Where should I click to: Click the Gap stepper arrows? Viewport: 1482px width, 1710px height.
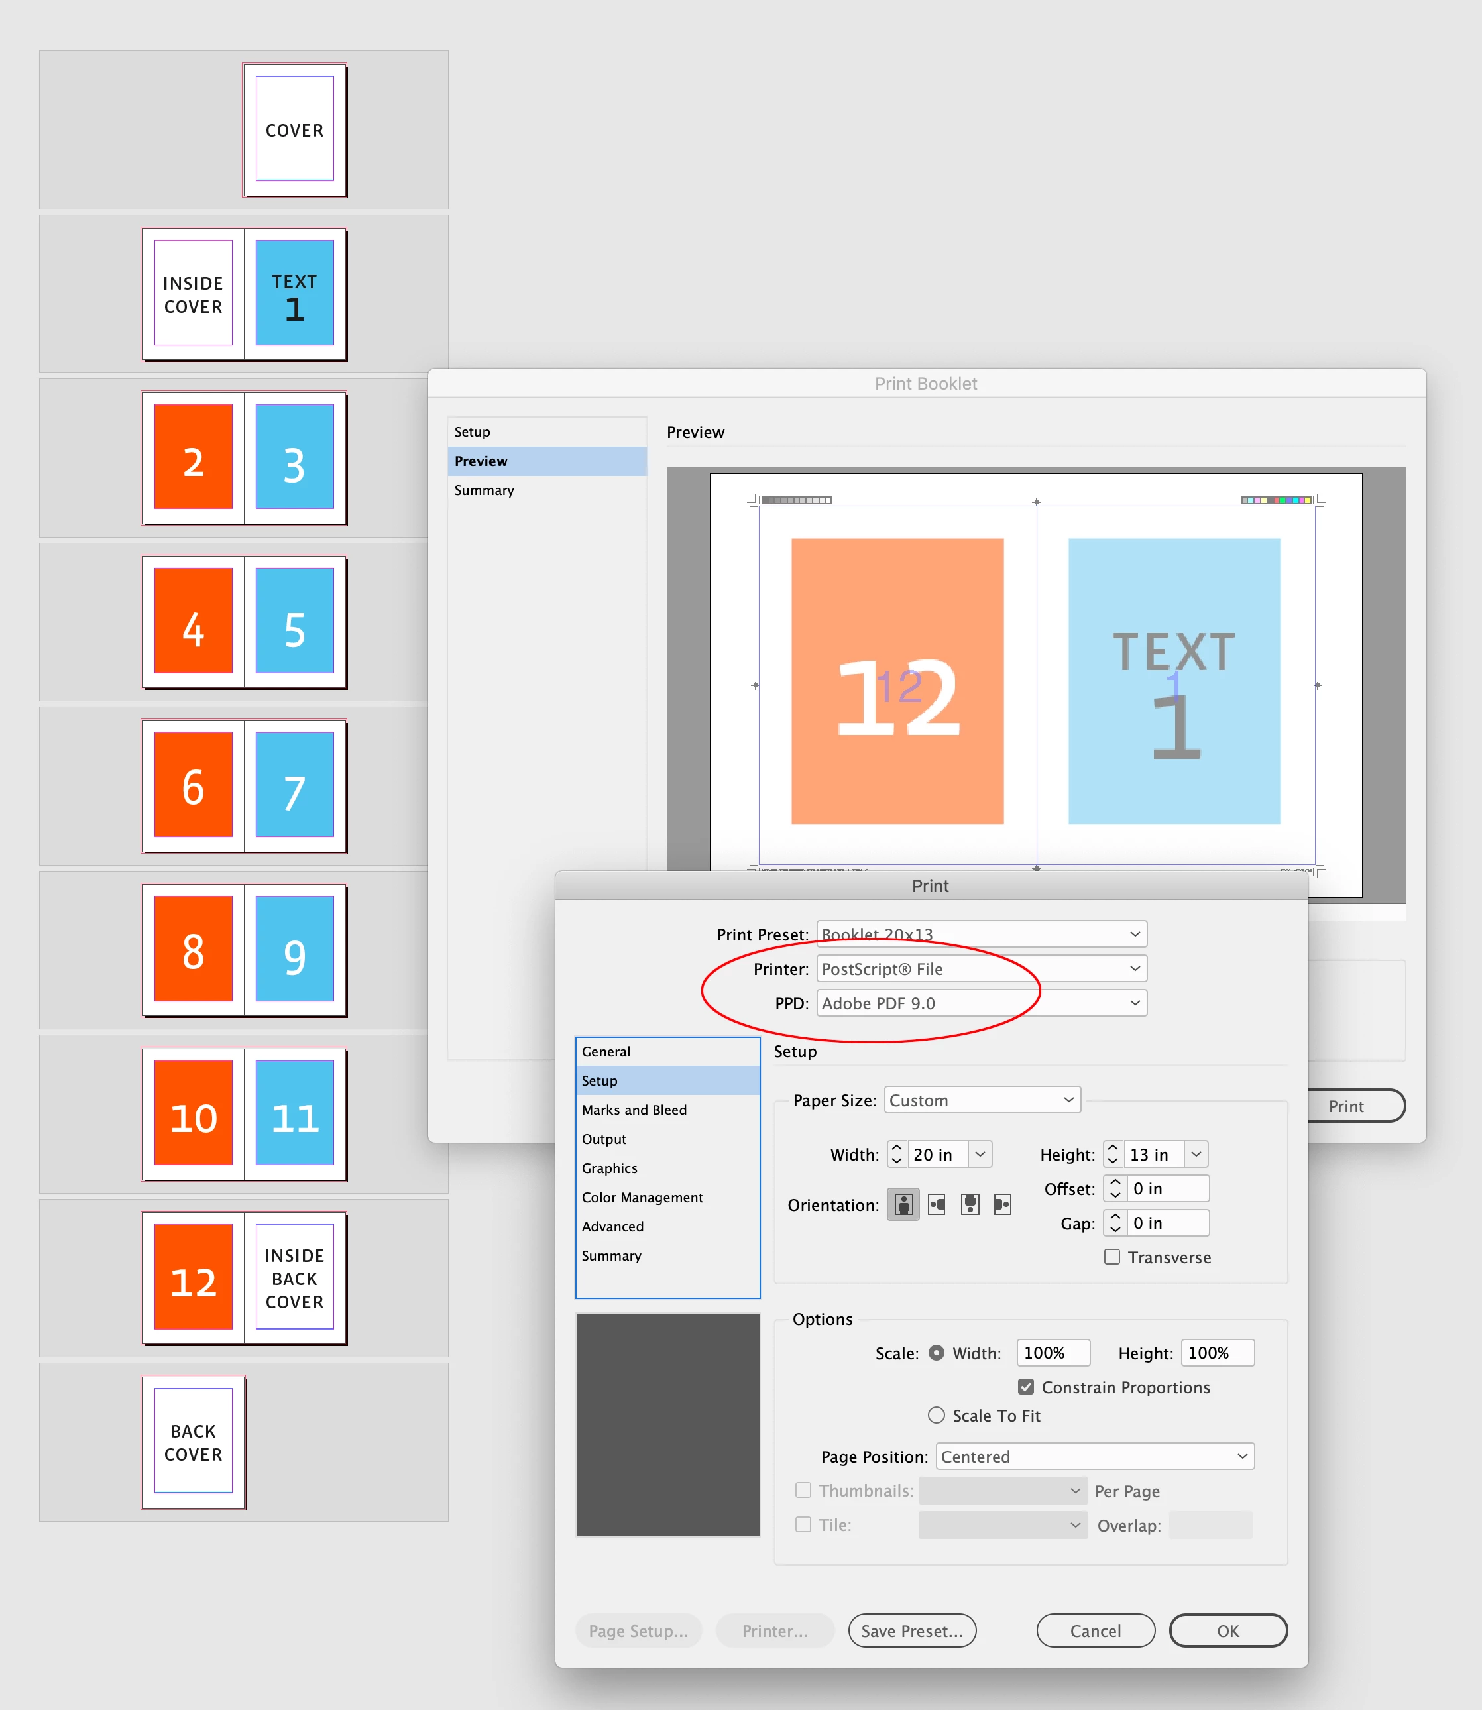(1115, 1222)
